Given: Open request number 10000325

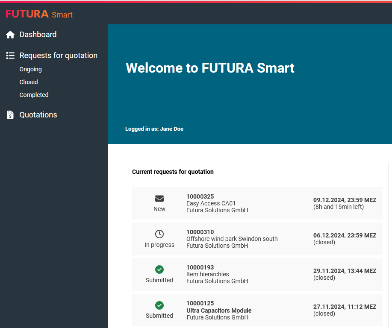Looking at the screenshot, I should click(x=200, y=196).
